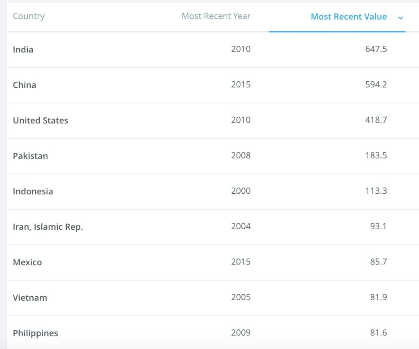Click the sort chevron beside Most Recent Value
The height and width of the screenshot is (349, 419).
400,18
